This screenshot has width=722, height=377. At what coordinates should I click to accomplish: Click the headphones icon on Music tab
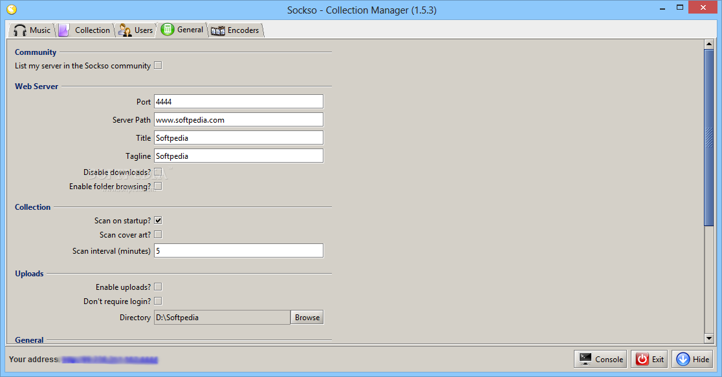coord(20,30)
